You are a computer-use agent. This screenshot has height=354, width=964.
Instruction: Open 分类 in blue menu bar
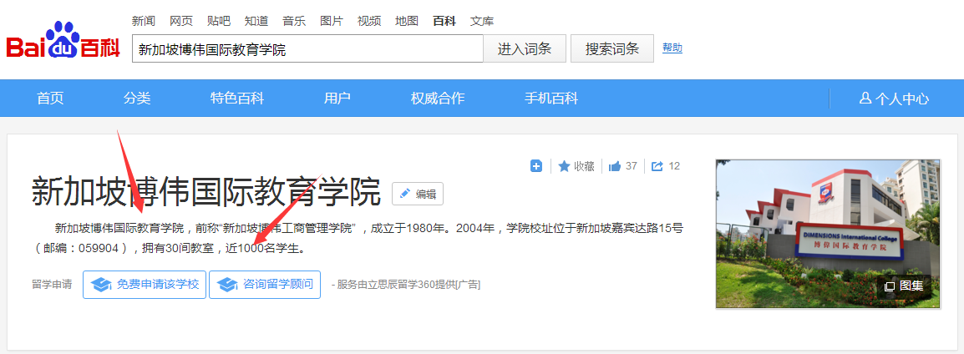[137, 99]
